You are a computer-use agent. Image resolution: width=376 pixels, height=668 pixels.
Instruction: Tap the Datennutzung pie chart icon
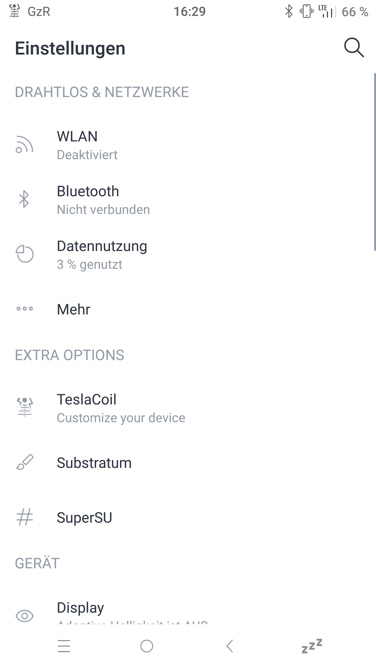tap(25, 254)
